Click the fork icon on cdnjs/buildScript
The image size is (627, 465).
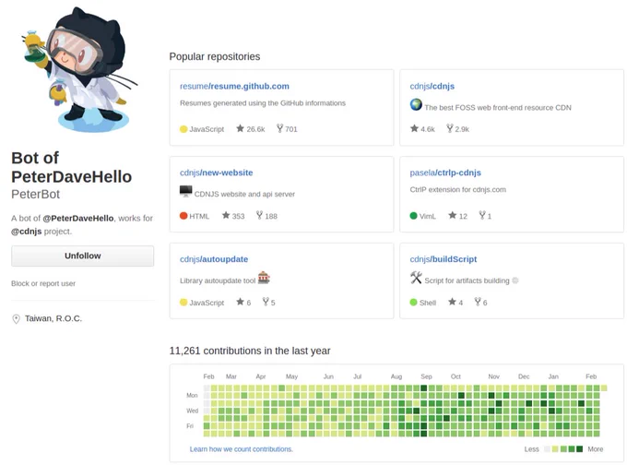(x=478, y=302)
